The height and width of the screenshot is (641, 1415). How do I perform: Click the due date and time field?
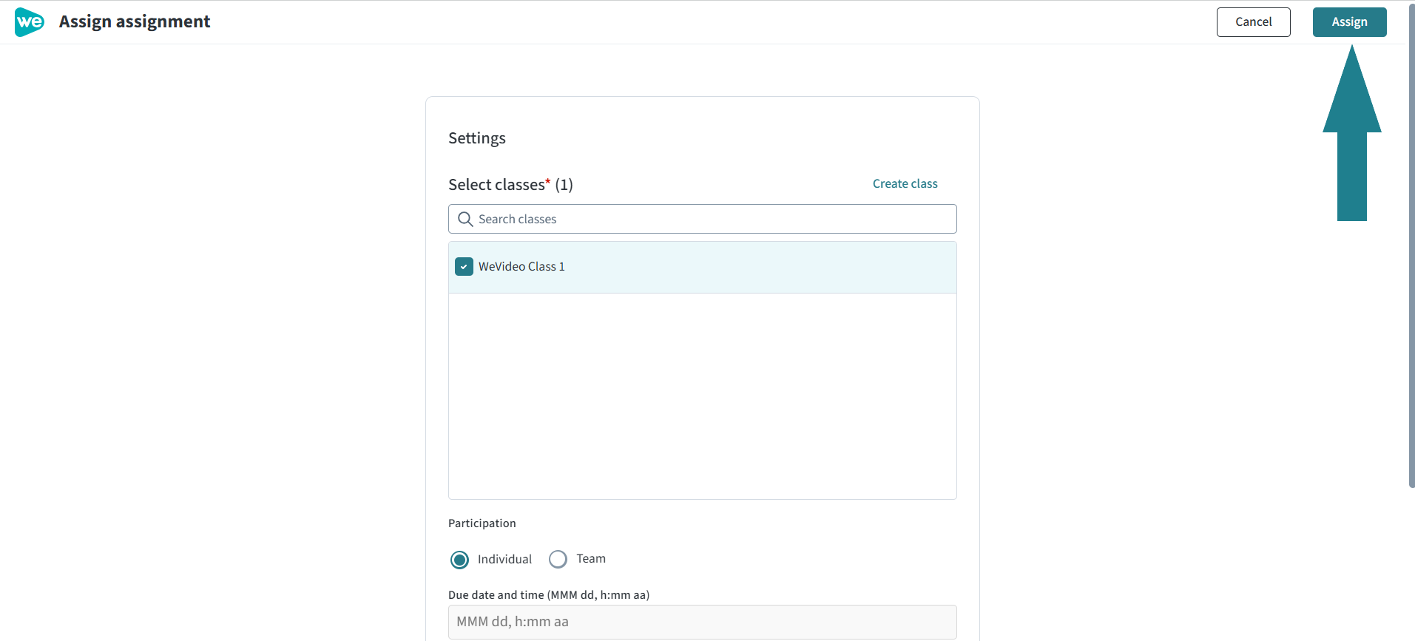tap(702, 622)
